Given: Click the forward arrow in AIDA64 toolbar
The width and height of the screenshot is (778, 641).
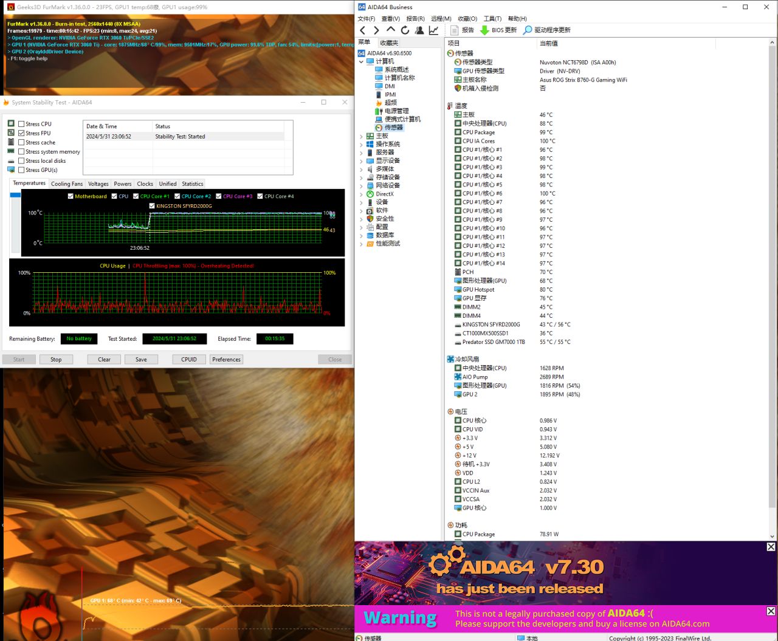Looking at the screenshot, I should [x=376, y=30].
